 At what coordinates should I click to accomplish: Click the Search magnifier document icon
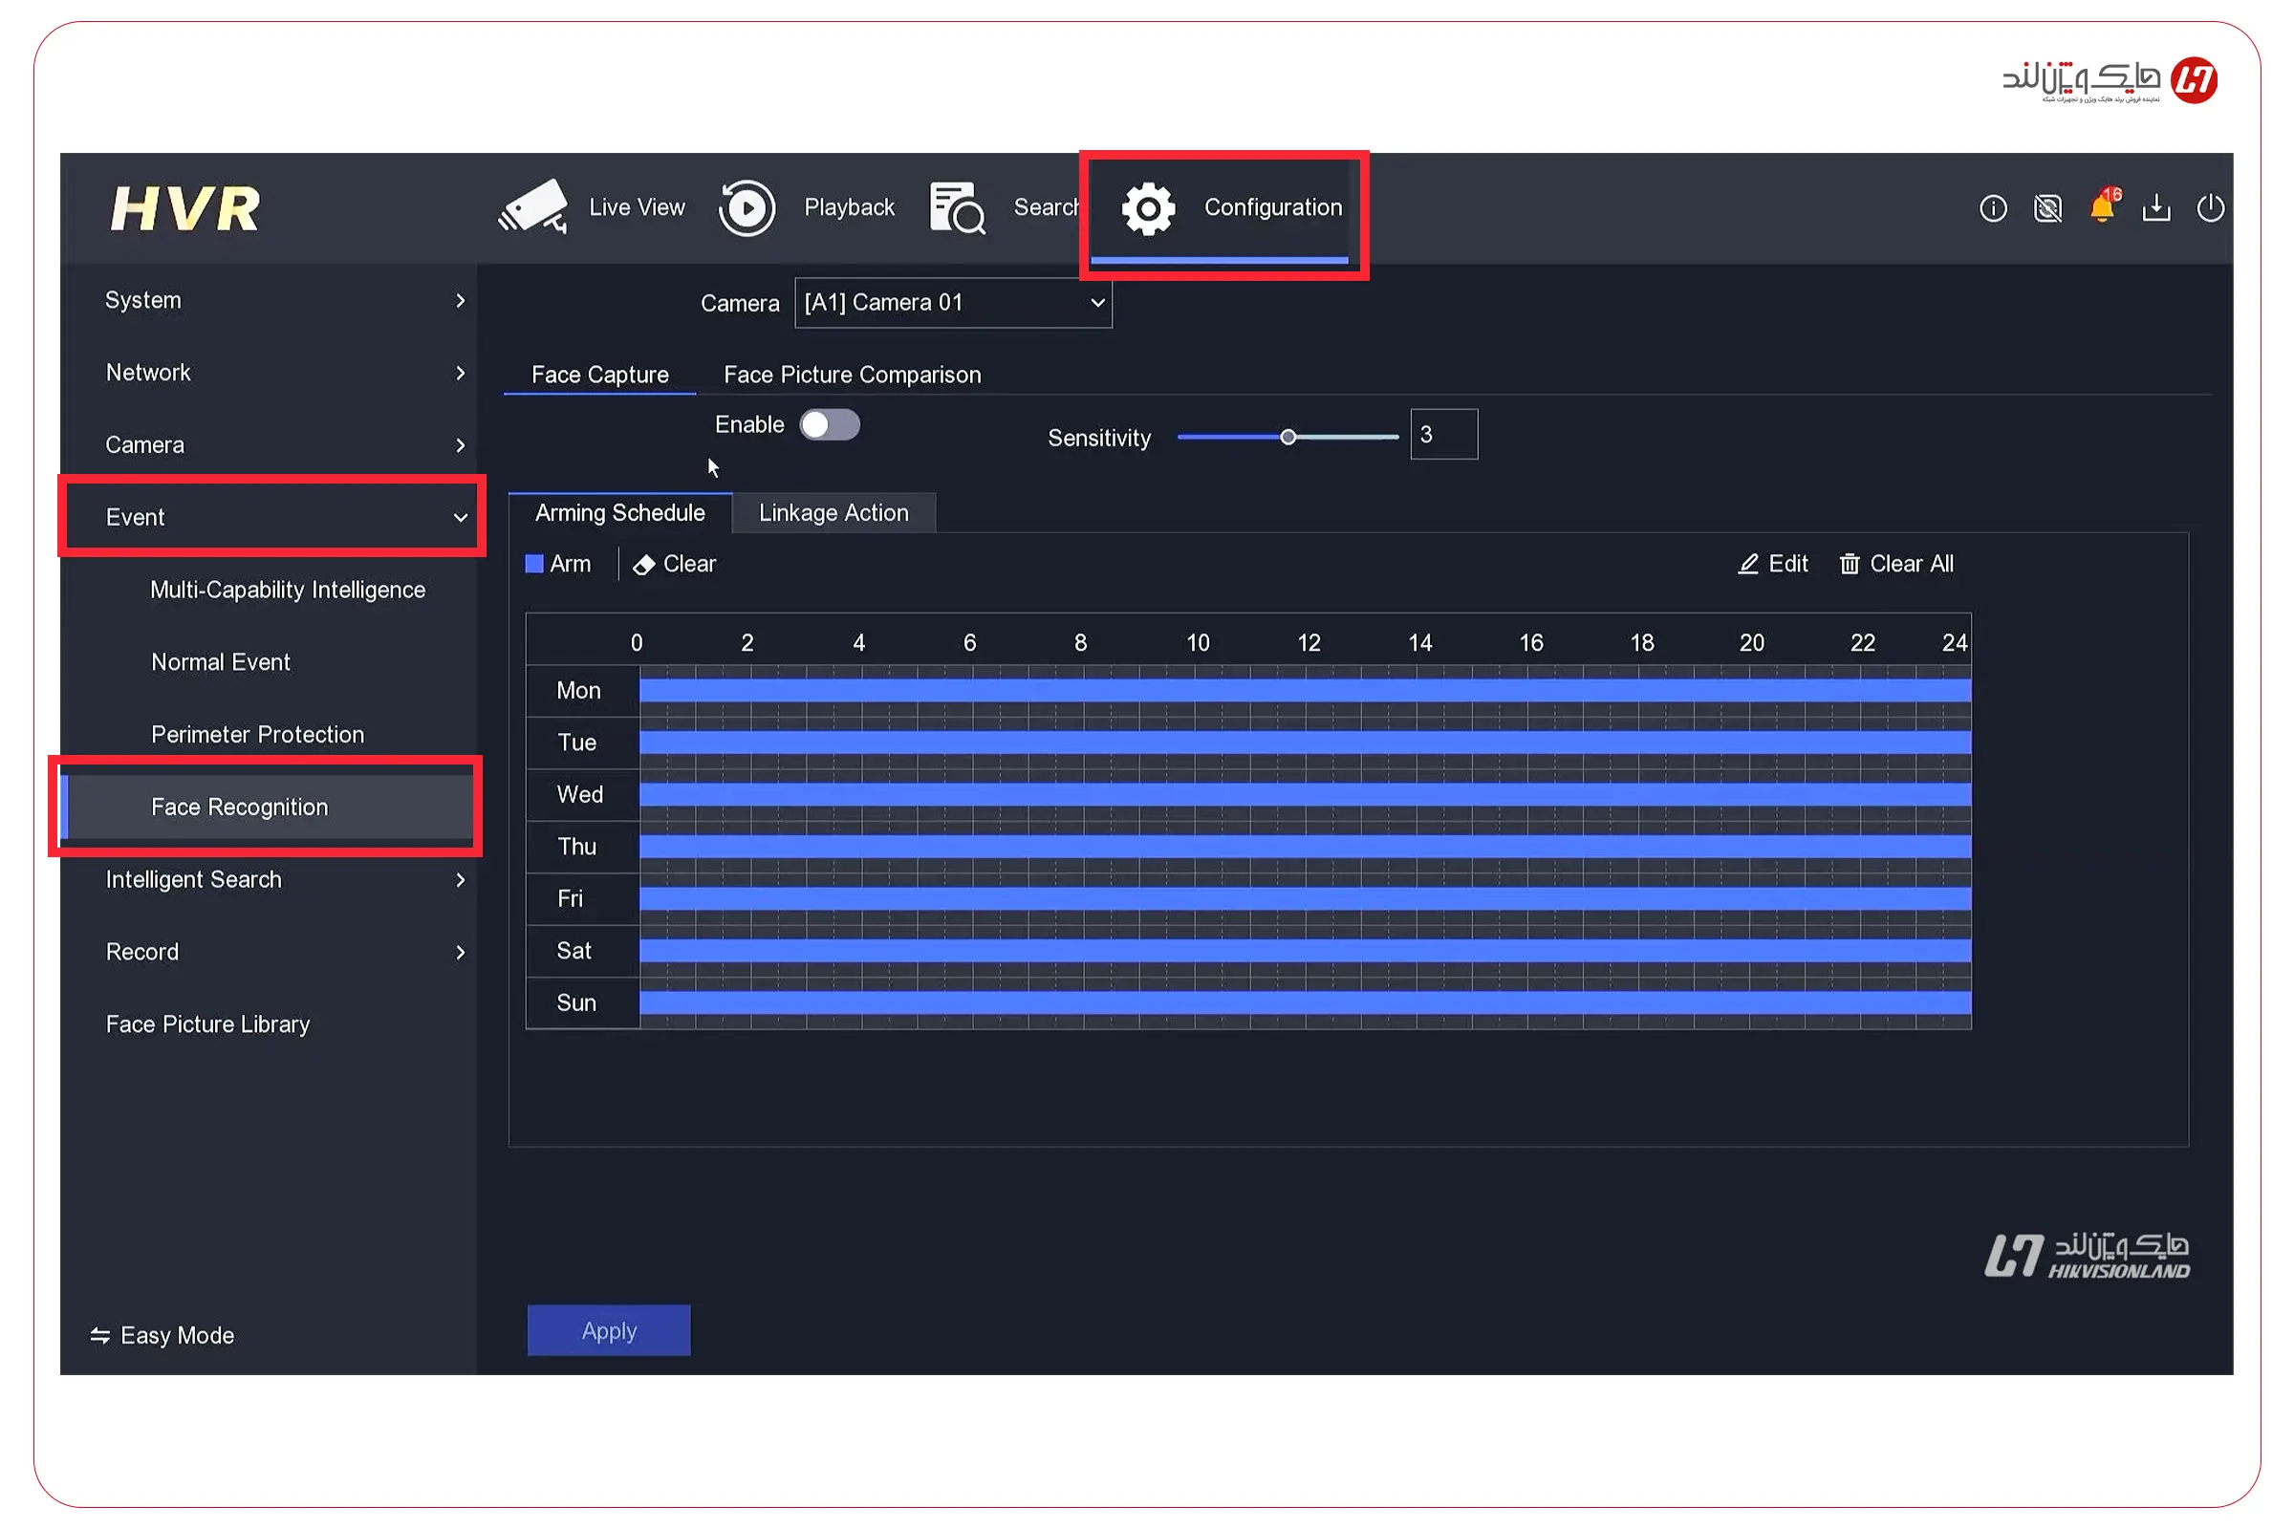[957, 207]
